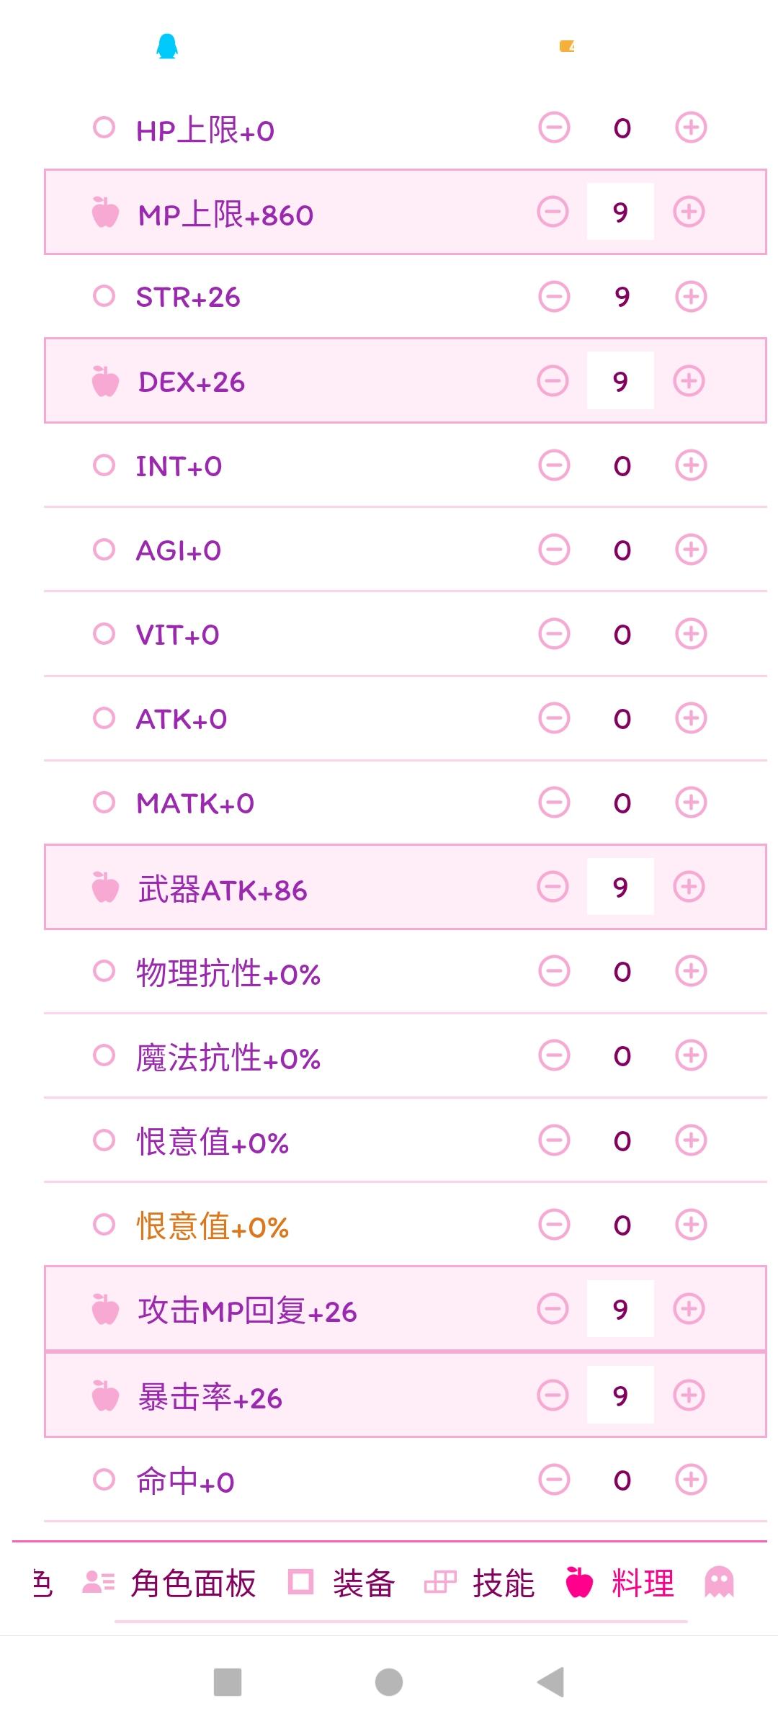Click the plus icon for HP上限
This screenshot has width=778, height=1729.
click(x=691, y=128)
